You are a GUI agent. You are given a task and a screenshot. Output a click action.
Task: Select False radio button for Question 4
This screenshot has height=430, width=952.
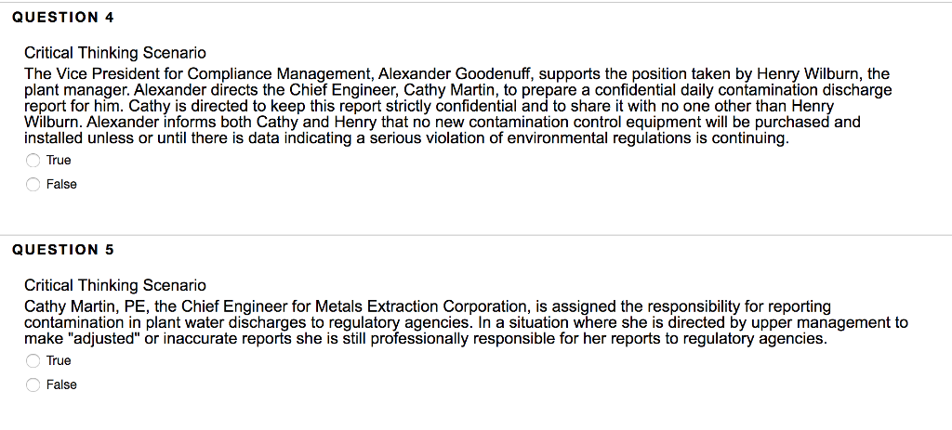click(33, 184)
